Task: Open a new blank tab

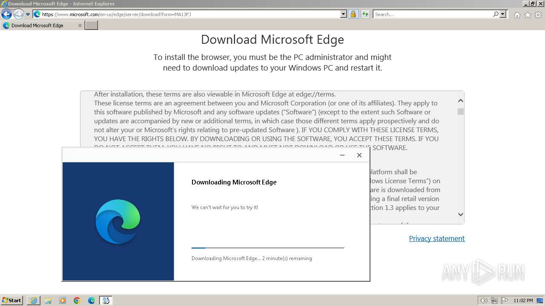Action: click(92, 25)
